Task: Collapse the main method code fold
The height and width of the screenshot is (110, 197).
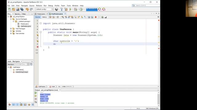Action: tap(41, 32)
